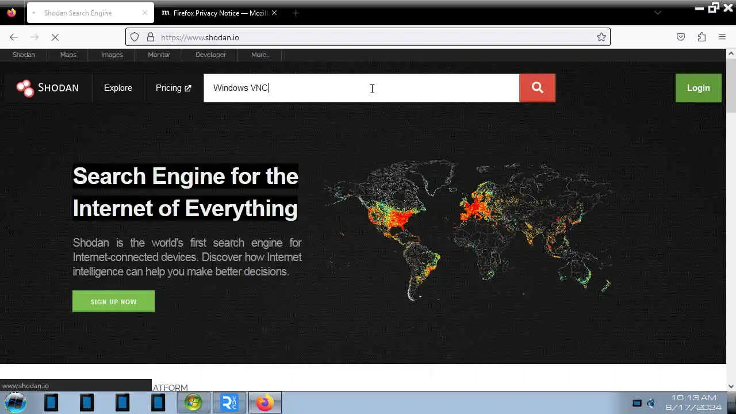
Task: Bookmark this page with the star icon
Action: pos(601,37)
